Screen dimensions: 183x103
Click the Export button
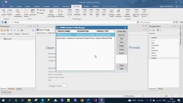pos(122,53)
